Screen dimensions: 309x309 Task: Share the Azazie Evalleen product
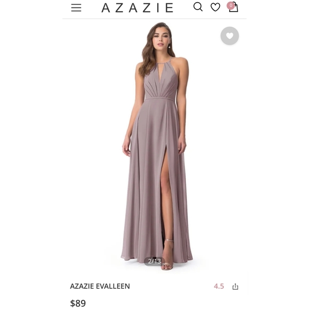(x=235, y=287)
